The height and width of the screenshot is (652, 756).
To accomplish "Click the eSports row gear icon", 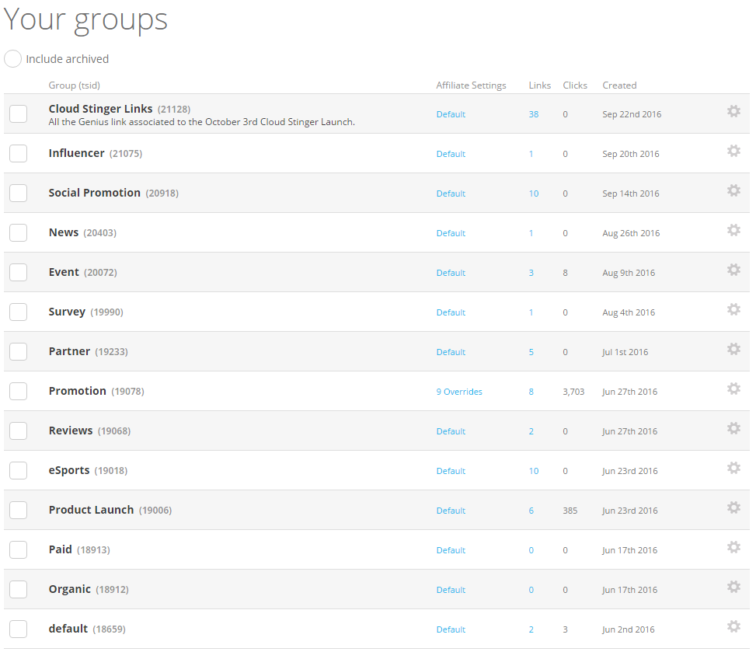I will (x=733, y=468).
